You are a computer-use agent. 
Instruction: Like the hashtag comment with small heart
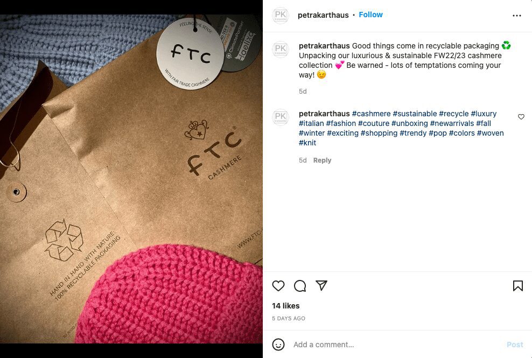(x=521, y=117)
